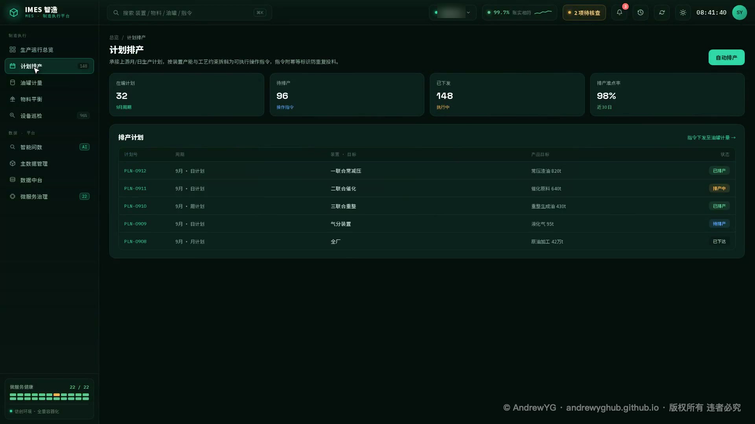
Task: Open the SY user avatar
Action: (739, 13)
